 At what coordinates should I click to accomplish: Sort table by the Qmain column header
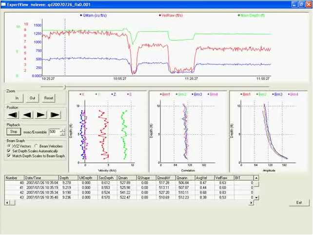126,178
